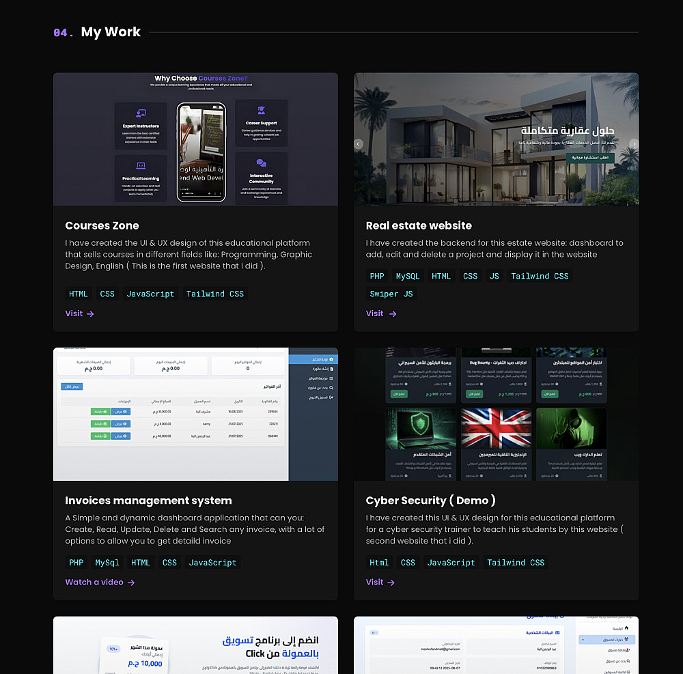The width and height of the screenshot is (683, 674).
Task: Click the My Work section heading
Action: [111, 32]
